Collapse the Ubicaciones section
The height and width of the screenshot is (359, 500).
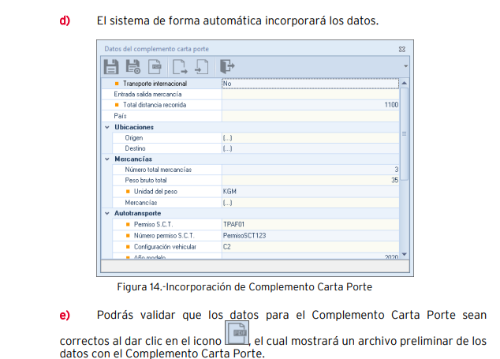click(107, 126)
